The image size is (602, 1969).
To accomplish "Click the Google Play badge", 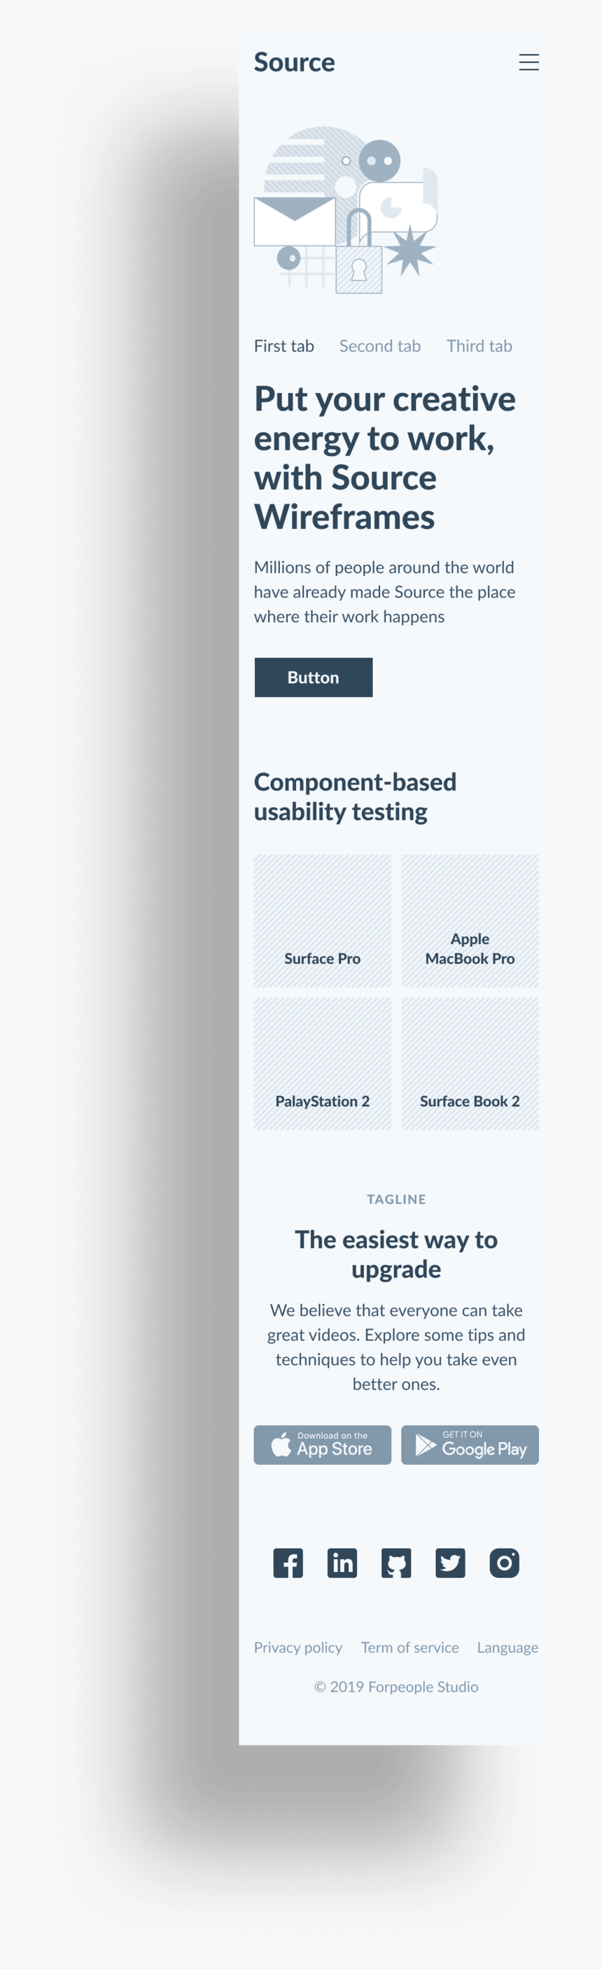I will pyautogui.click(x=470, y=1444).
